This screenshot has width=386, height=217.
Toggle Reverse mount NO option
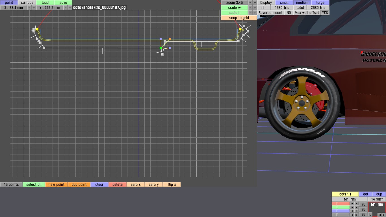click(x=289, y=13)
